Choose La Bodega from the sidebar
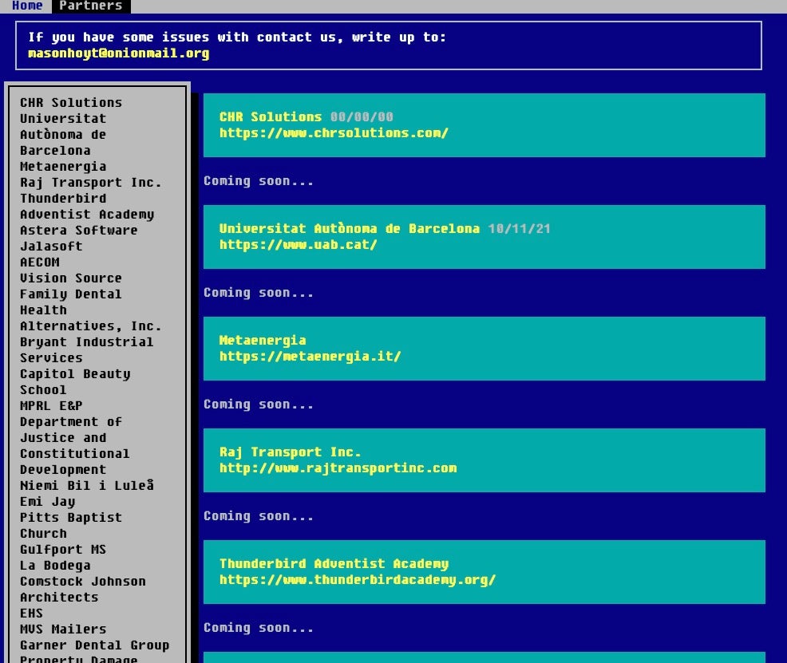Viewport: 787px width, 663px height. click(55, 566)
